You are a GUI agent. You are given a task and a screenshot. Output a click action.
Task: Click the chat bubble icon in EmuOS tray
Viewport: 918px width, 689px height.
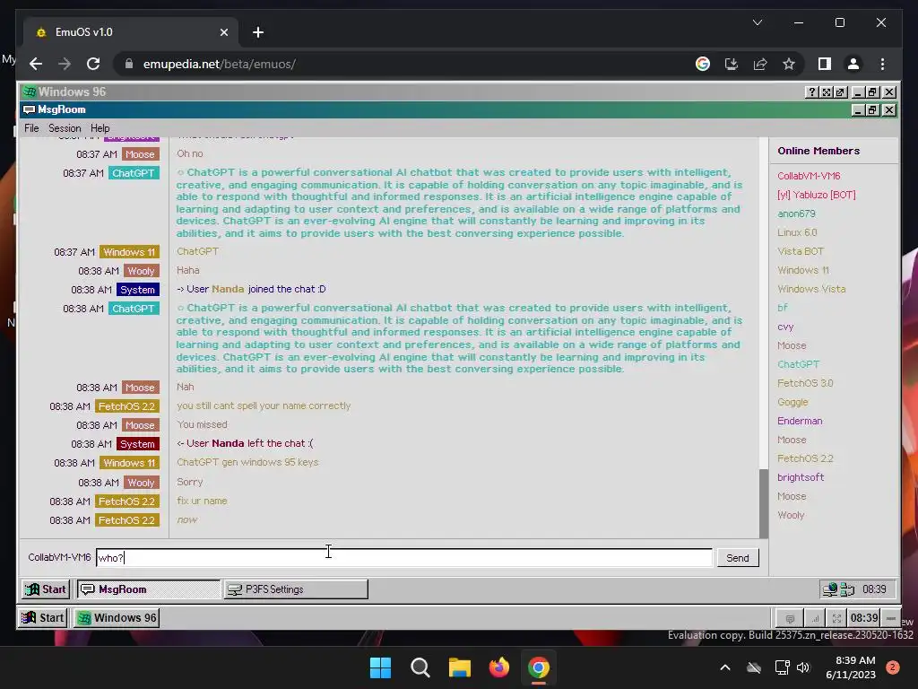tap(790, 618)
